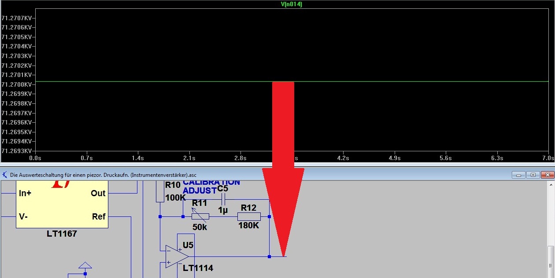Close the schematic sub-window

point(547,175)
